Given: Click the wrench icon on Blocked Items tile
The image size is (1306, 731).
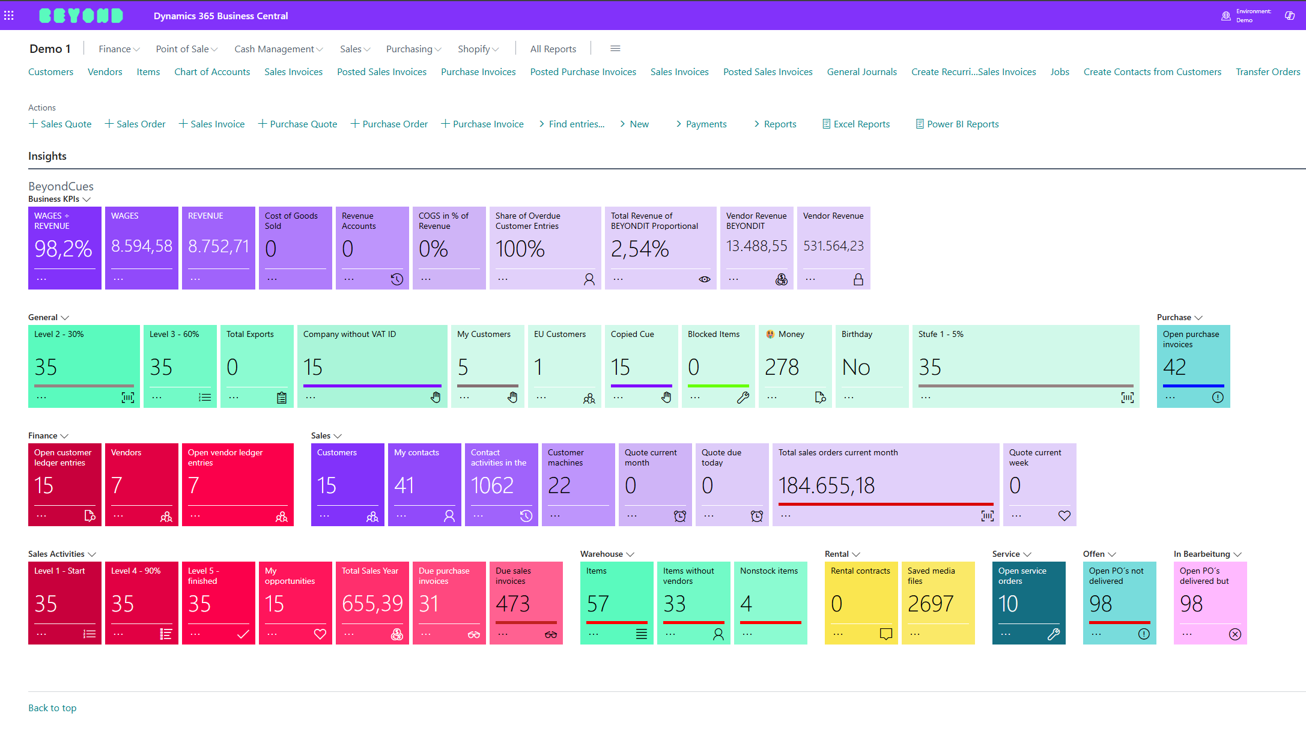Looking at the screenshot, I should coord(743,398).
